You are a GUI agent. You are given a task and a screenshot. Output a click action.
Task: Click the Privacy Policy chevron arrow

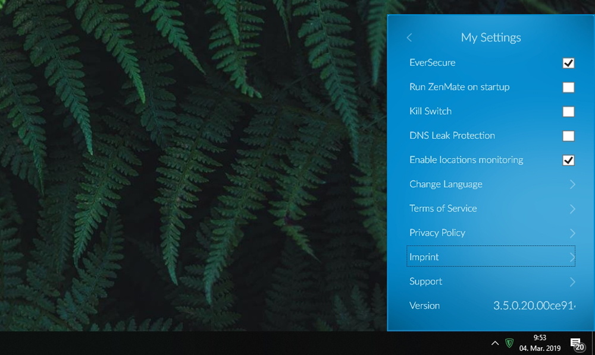pyautogui.click(x=572, y=233)
